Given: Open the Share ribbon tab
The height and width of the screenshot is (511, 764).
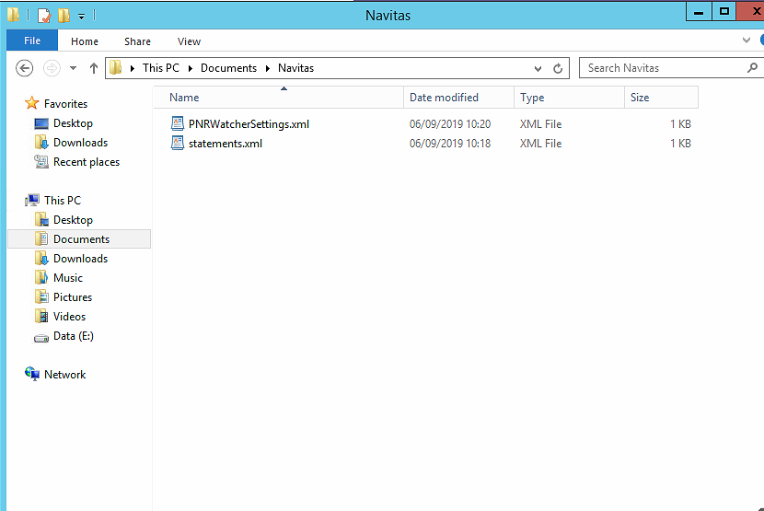Looking at the screenshot, I should 137,41.
